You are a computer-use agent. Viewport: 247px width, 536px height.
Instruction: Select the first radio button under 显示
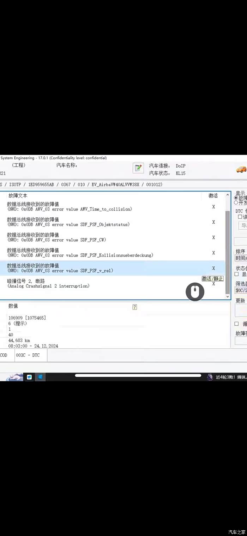[236, 198]
